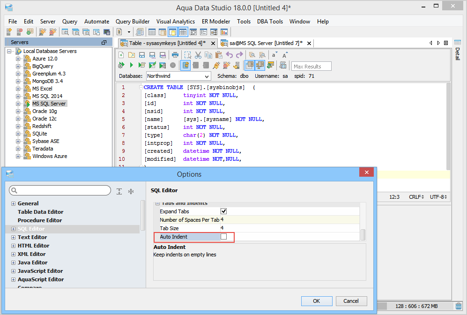Click the Select All dashed-rectangle icon
This screenshot has height=315, width=467.
point(188,55)
